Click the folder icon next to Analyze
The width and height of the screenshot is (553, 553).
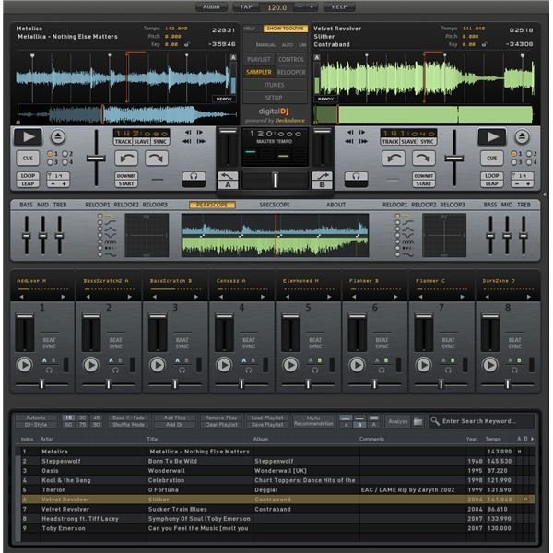(418, 421)
